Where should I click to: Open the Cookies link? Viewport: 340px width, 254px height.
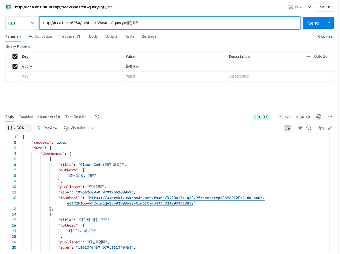click(x=325, y=36)
